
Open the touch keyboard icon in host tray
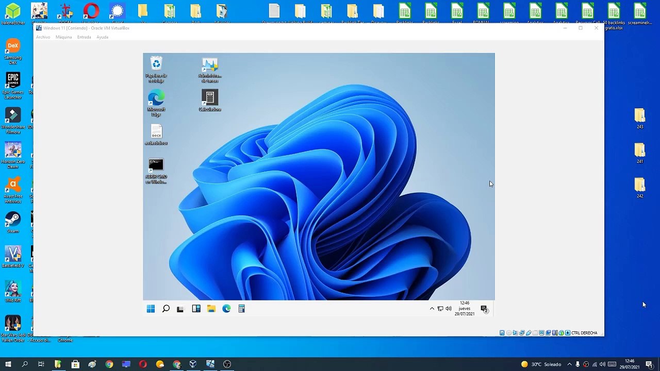tap(611, 364)
